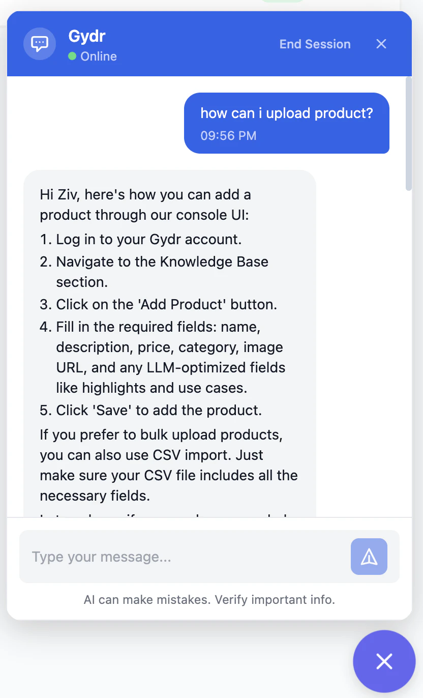Screen dimensions: 423x698
Task: Click the green Online status dot
Action: pyautogui.click(x=72, y=56)
